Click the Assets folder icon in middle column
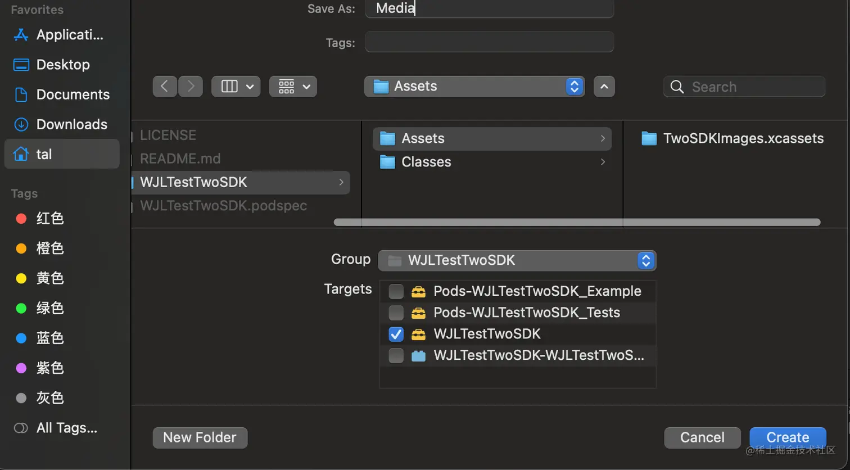Viewport: 850px width, 470px height. point(387,138)
